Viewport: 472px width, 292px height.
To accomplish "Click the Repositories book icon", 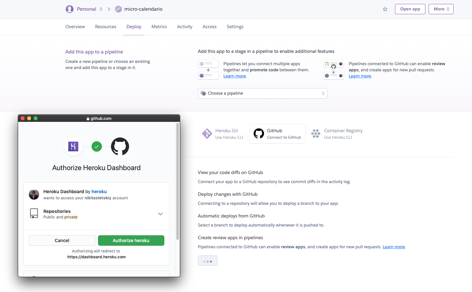I will click(34, 214).
